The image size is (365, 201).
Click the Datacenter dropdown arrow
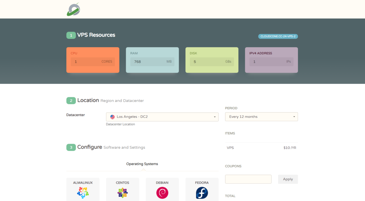[214, 117]
